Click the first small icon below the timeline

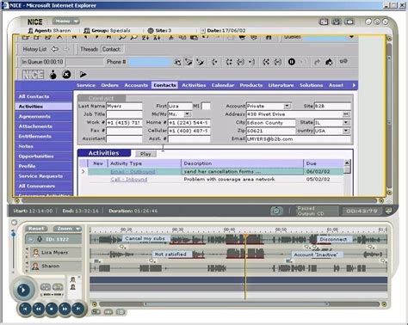[x=96, y=311]
